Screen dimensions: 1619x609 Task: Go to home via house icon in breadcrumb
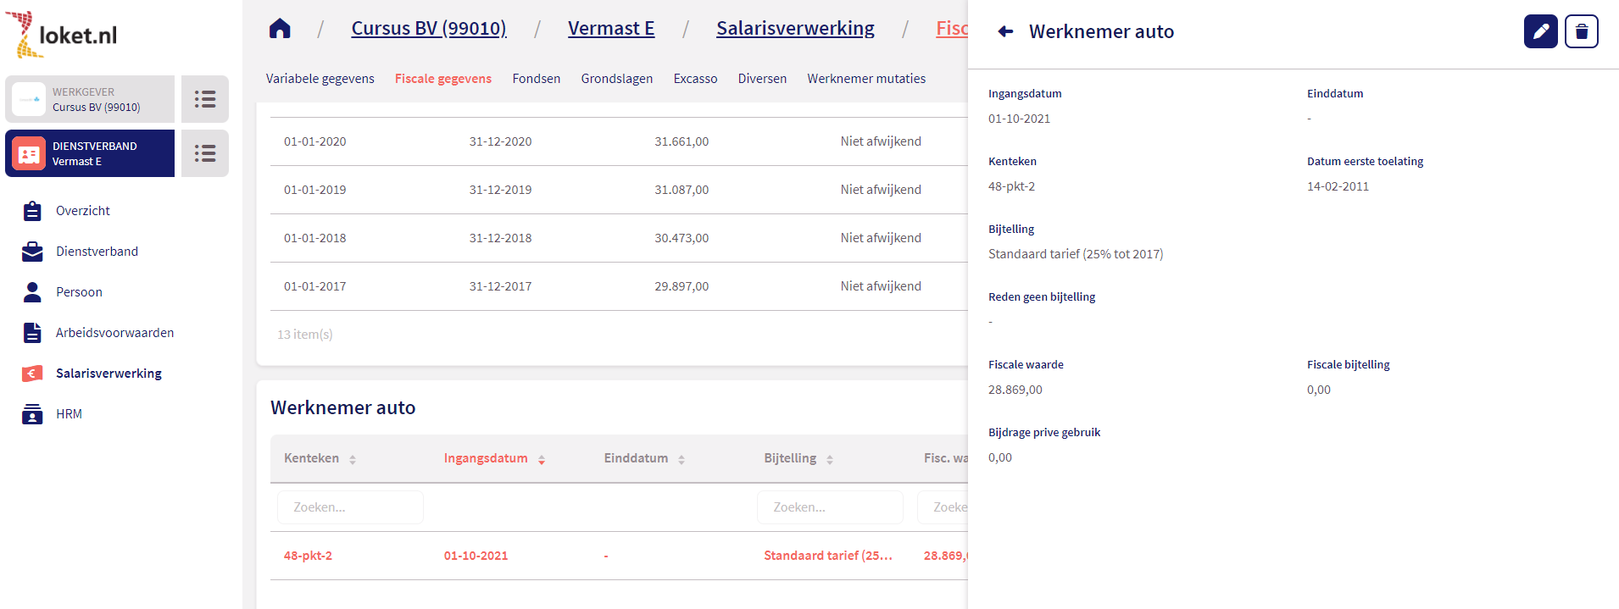click(280, 29)
